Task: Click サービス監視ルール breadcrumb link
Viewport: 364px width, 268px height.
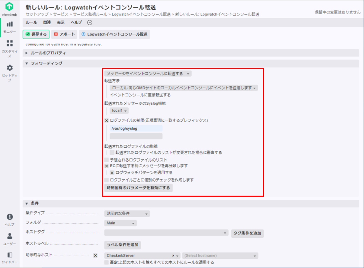Action: [x=90, y=14]
